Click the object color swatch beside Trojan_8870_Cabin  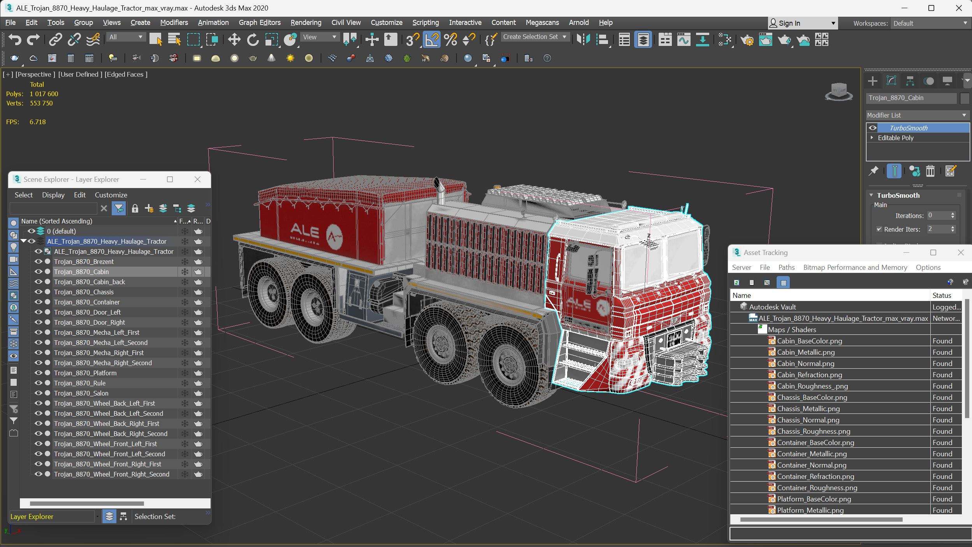[x=964, y=98]
